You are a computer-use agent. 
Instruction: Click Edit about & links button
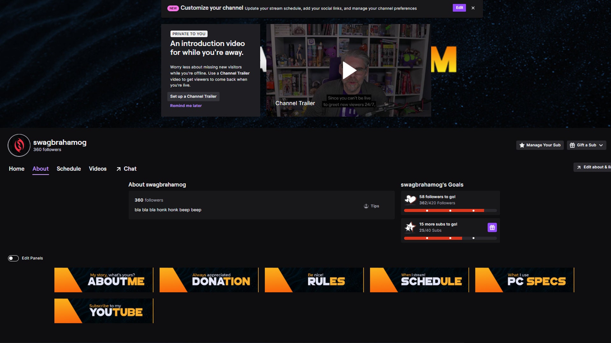pos(592,167)
